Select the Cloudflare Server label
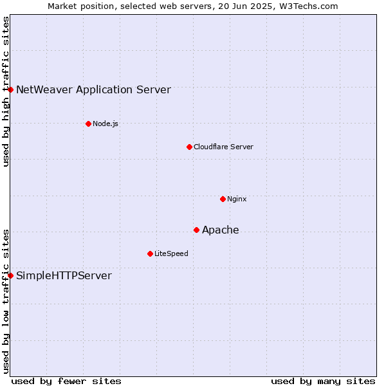 [223, 147]
